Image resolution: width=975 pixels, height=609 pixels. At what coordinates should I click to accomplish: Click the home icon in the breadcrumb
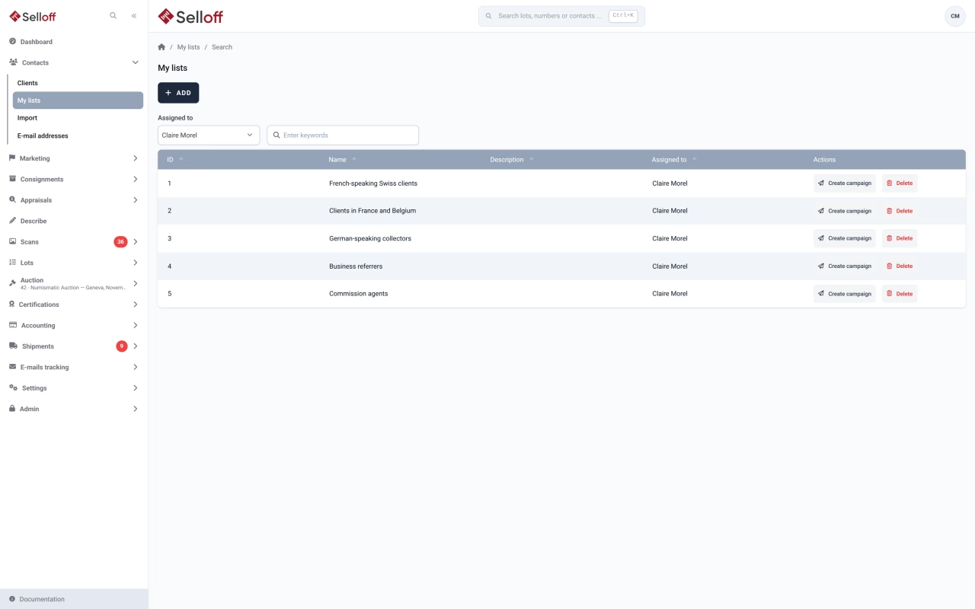click(161, 47)
